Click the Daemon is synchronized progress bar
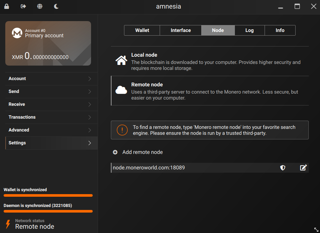 pos(48,211)
